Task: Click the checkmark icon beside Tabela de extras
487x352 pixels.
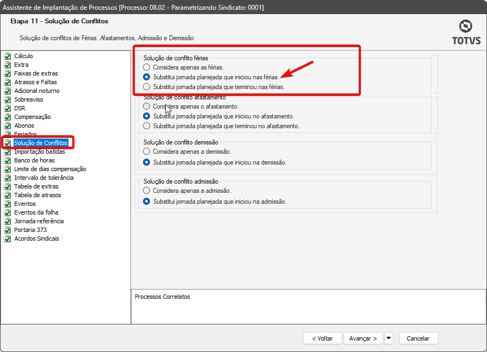Action: coord(8,186)
